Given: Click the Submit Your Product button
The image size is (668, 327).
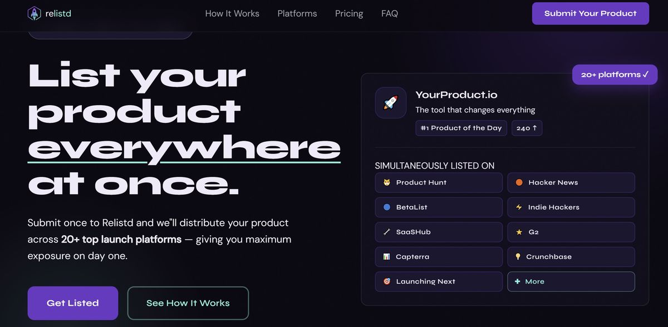Looking at the screenshot, I should tap(590, 13).
